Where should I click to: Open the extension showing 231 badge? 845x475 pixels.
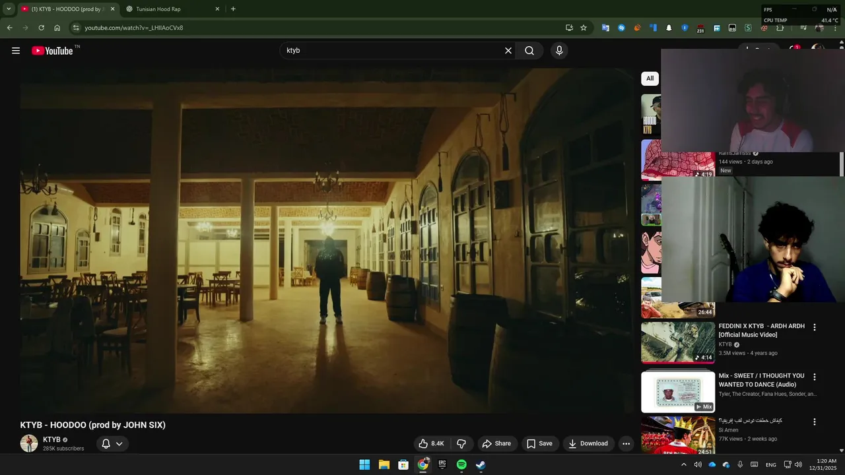(700, 28)
